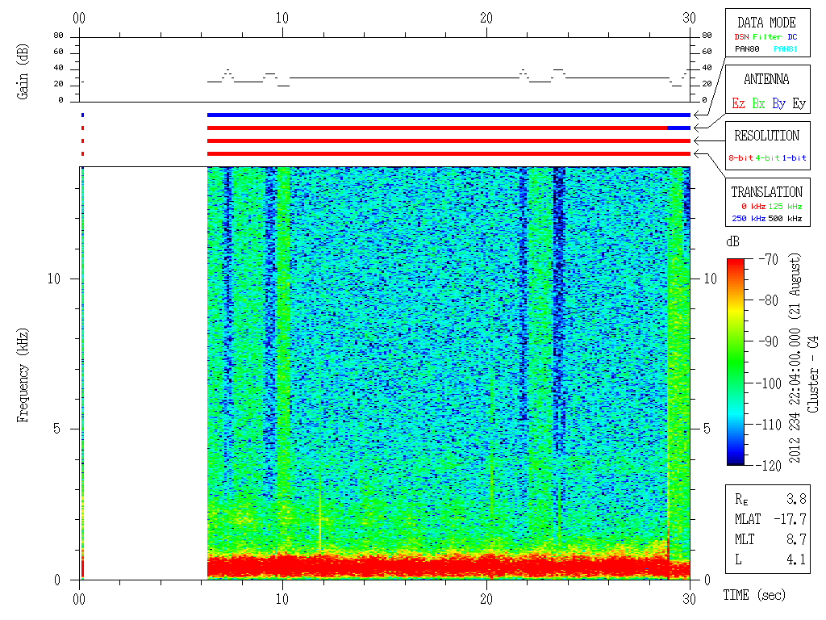Click the right frequency axis label 10
This screenshot has height=620, width=826.
coord(710,279)
